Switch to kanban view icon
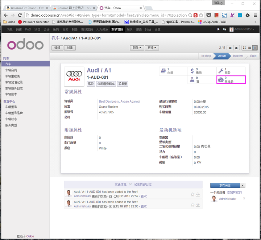Image resolution: width=261 pixels, height=240 pixels. coord(244,48)
